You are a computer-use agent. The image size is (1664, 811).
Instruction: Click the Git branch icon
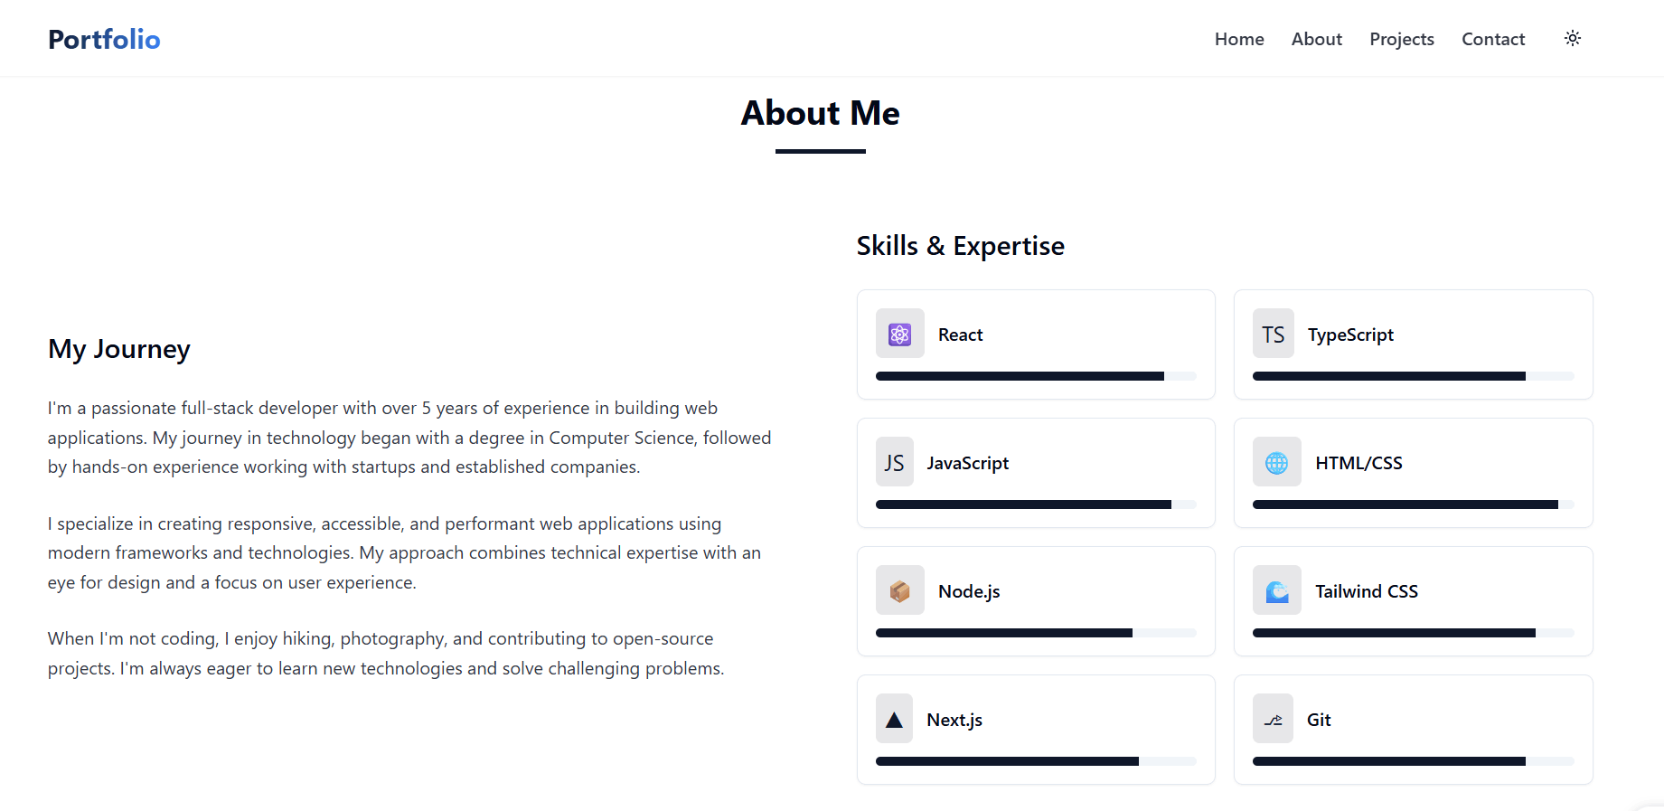(1273, 719)
